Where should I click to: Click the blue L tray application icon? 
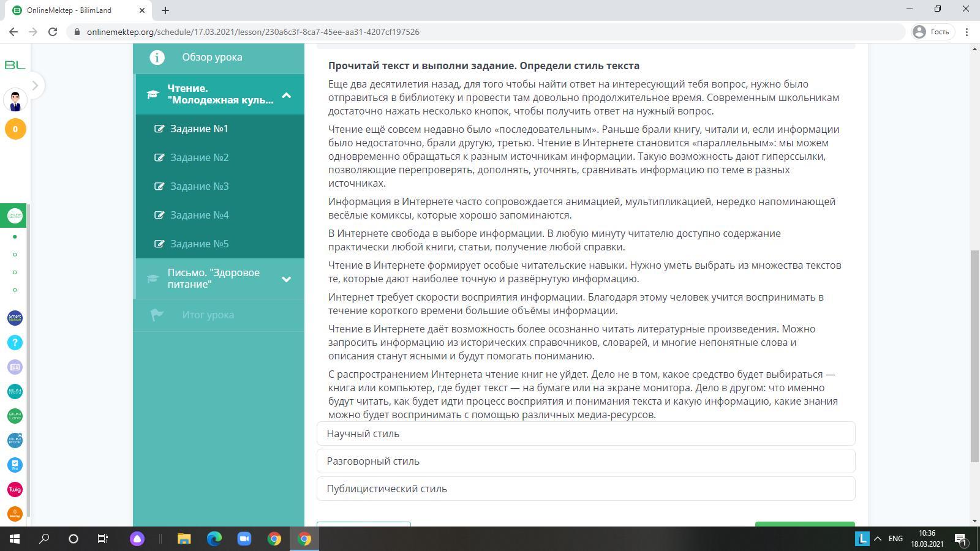point(862,539)
